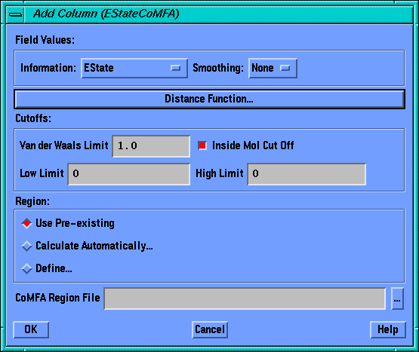Toggle the red Inside Mol Cut Off checkbox
The image size is (419, 352).
click(x=202, y=145)
